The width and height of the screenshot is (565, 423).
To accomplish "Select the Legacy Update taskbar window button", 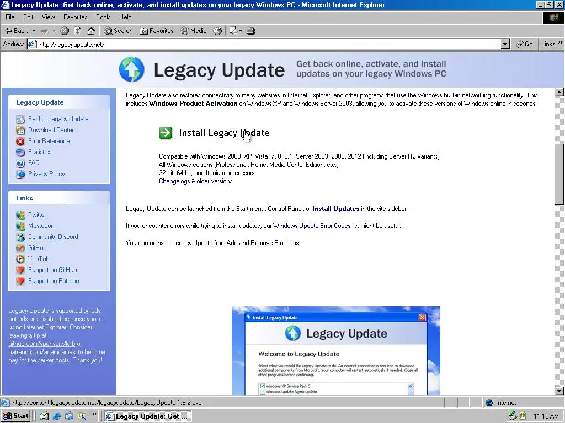I will [148, 416].
